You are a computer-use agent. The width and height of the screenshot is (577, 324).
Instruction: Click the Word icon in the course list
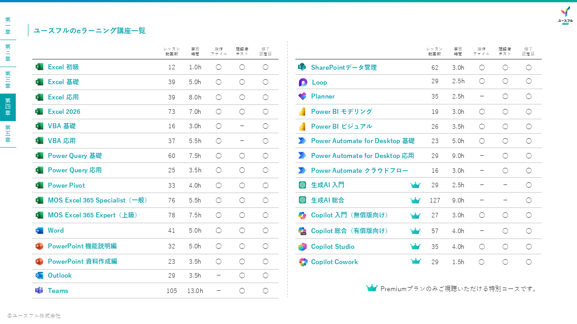pos(39,230)
